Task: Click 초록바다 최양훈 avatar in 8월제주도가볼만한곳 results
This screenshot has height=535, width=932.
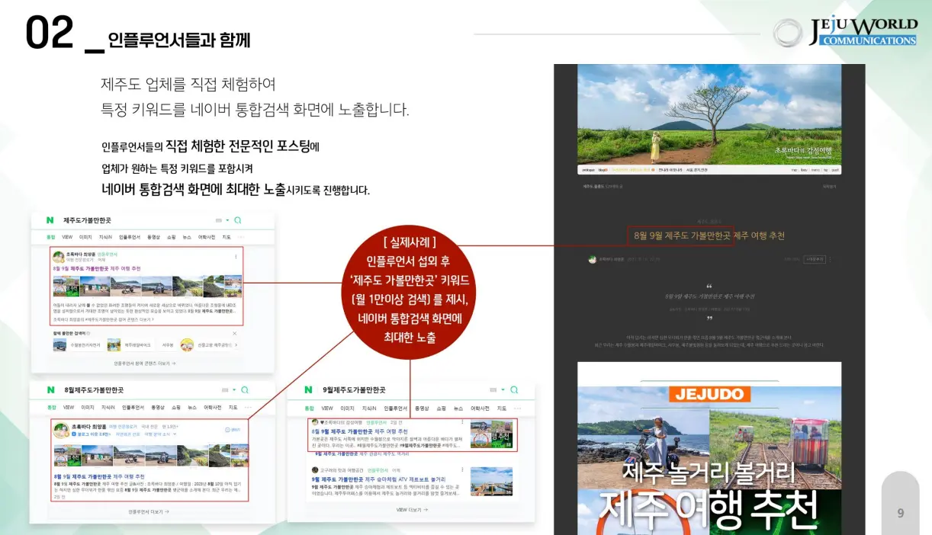Action: coord(61,430)
